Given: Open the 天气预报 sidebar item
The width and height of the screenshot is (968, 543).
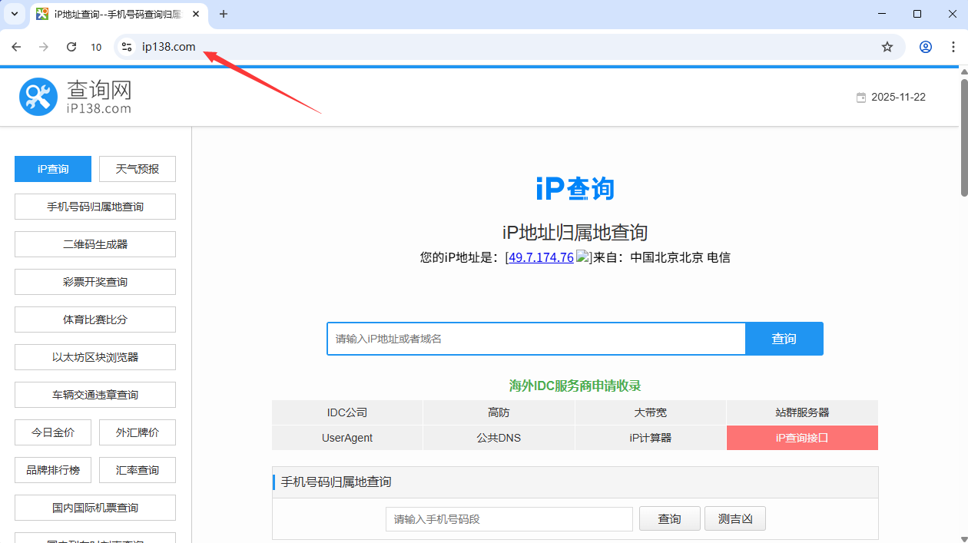Looking at the screenshot, I should 138,169.
